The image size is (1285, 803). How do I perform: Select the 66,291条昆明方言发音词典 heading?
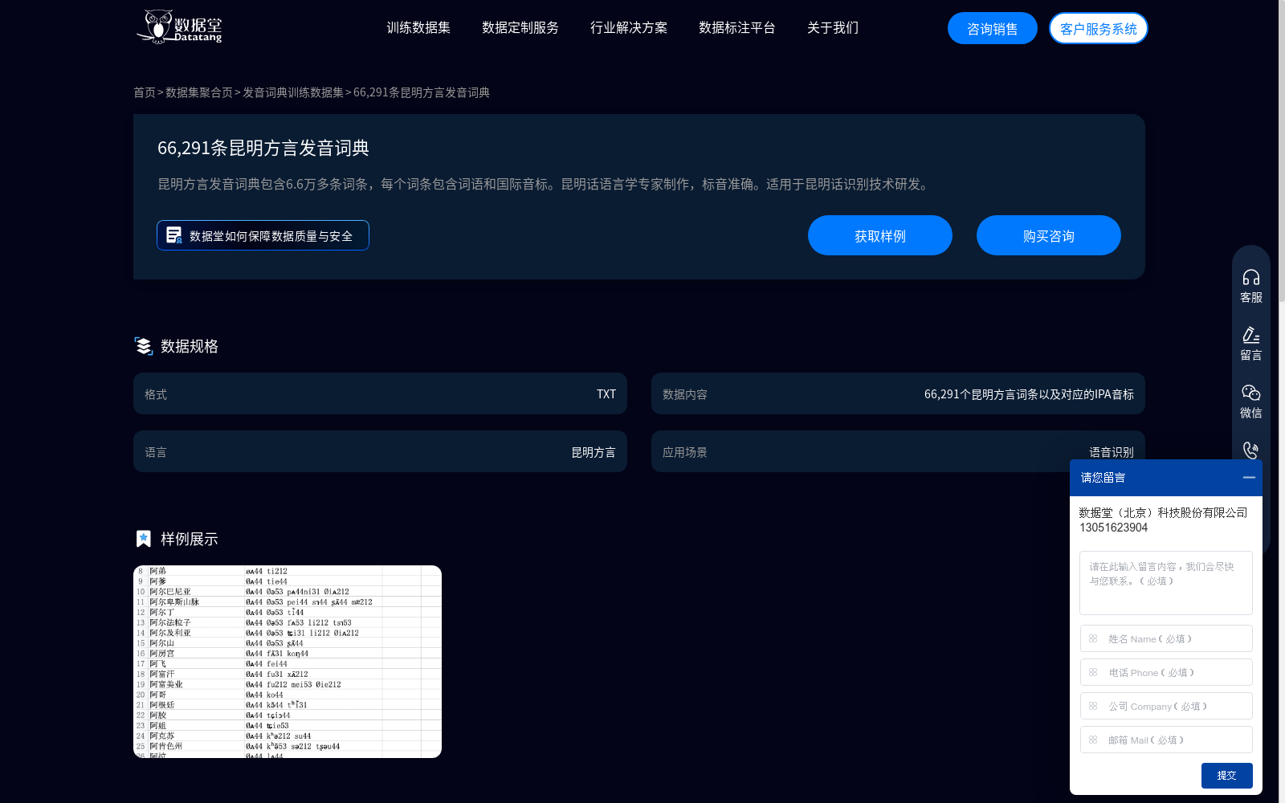263,148
